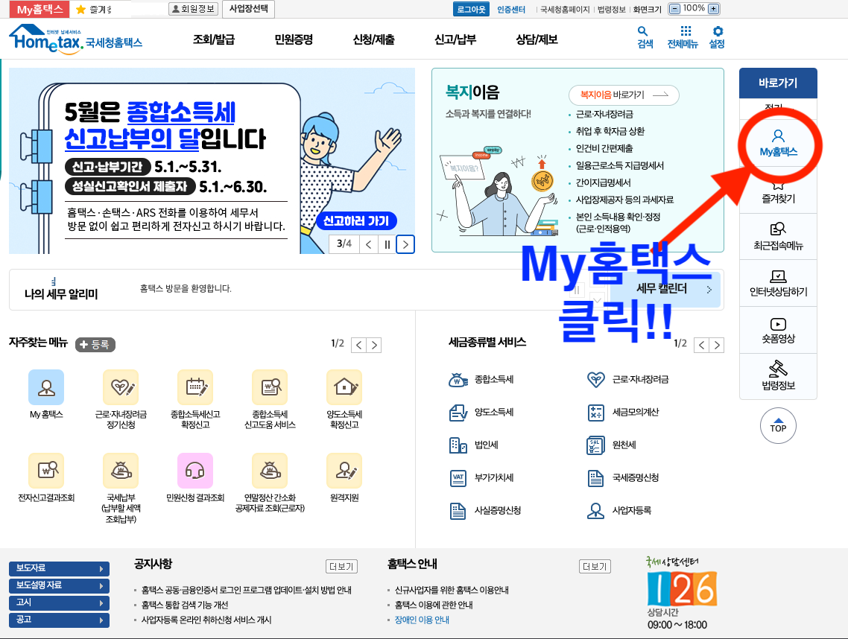Open the 전체메뉴 grid icon

click(683, 37)
